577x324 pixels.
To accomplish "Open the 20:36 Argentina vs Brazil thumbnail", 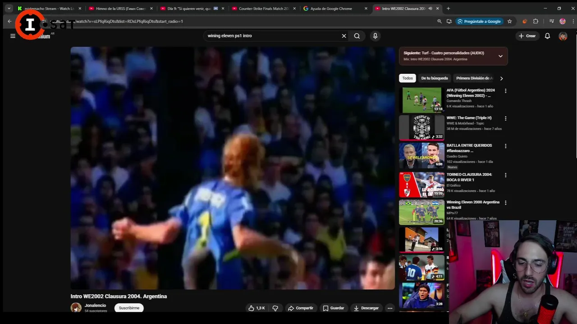I will (421, 212).
